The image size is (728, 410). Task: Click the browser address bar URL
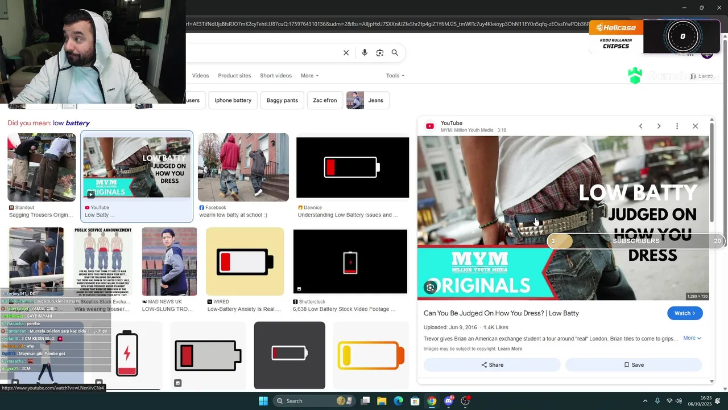(x=387, y=24)
